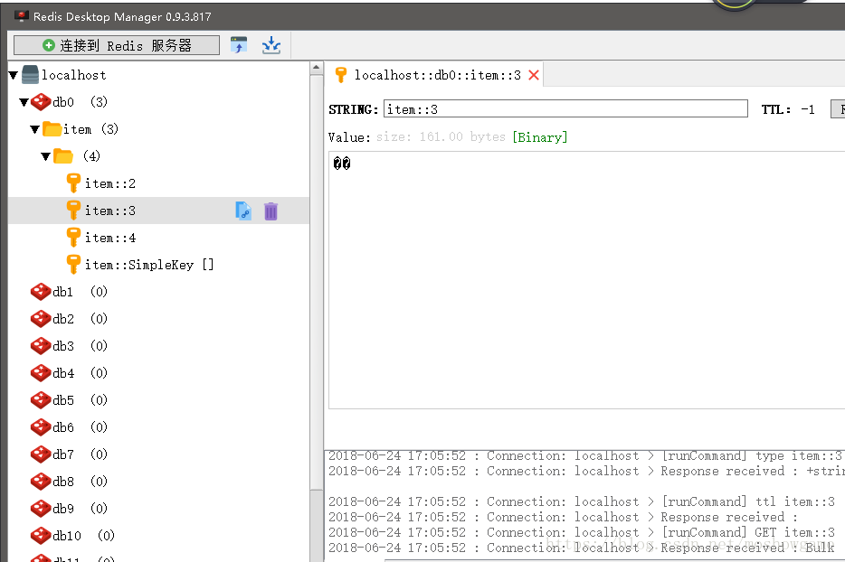
Task: Click inside the value editor text area
Action: 586,280
